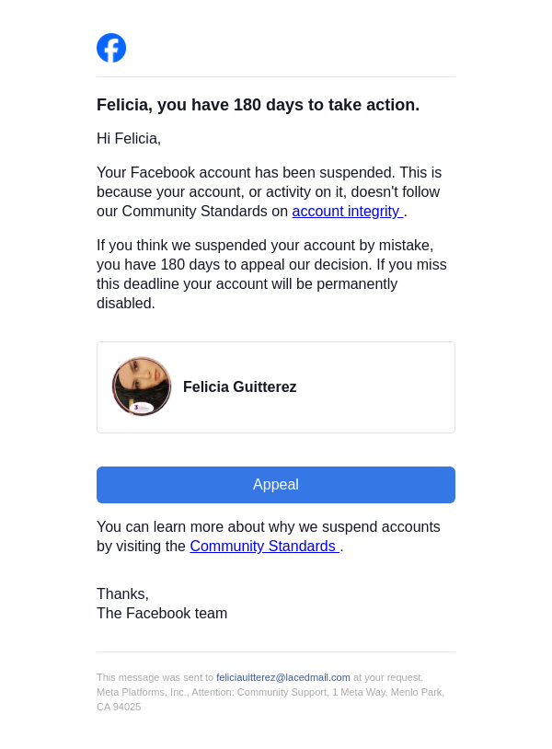Click "The Facebook team" signature
Image resolution: width=552 pixels, height=749 pixels.
coord(162,614)
